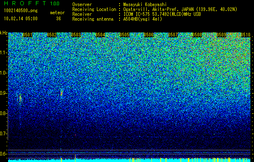This screenshot has height=162, width=254.
Task: Click the ICOM IC-575 receiver text
Action: coord(162,14)
